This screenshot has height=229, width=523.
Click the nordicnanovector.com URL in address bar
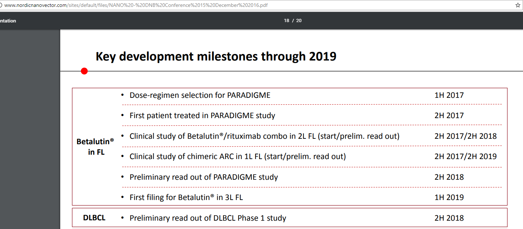(136, 5)
